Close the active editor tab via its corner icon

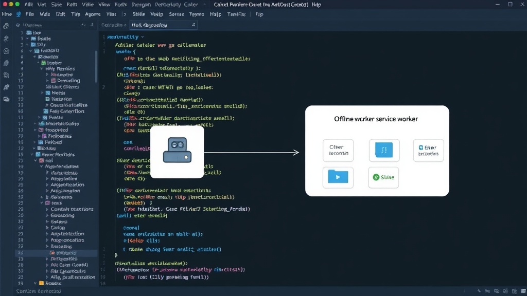pos(194,25)
